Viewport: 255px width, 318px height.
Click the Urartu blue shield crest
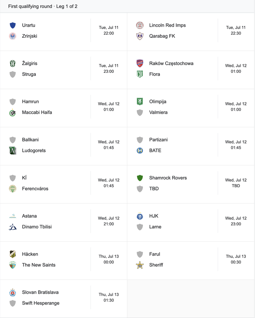coord(13,25)
